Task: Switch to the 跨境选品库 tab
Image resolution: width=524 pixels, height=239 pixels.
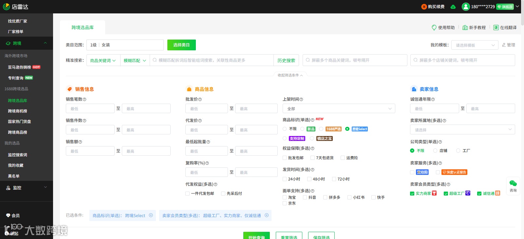Action: (83, 27)
